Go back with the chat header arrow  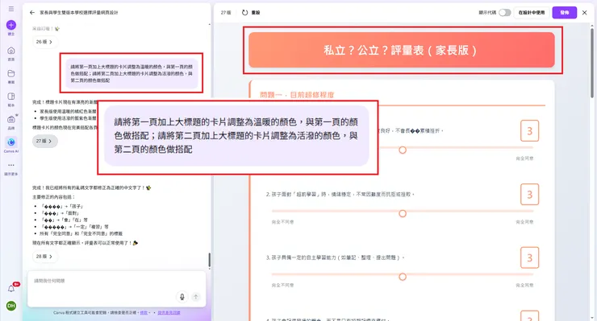pos(32,13)
